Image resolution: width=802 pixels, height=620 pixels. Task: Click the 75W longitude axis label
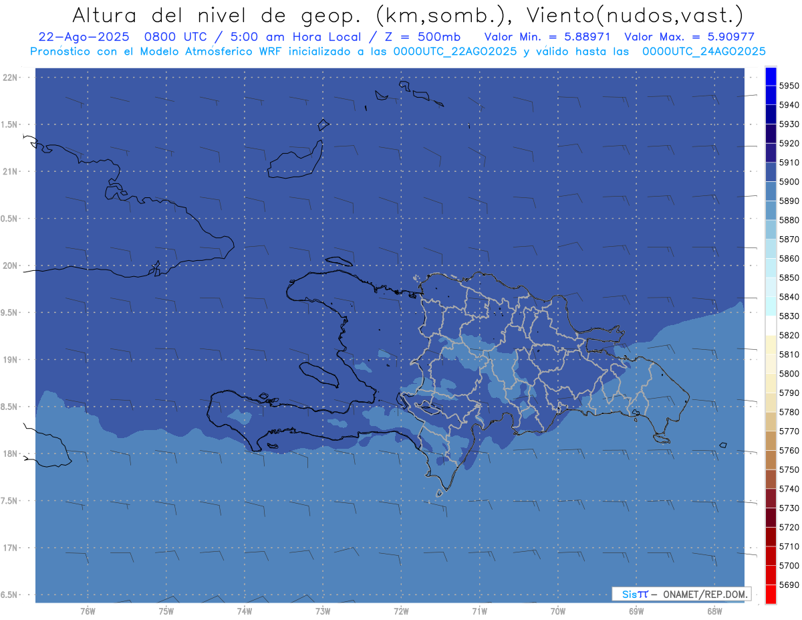click(166, 611)
